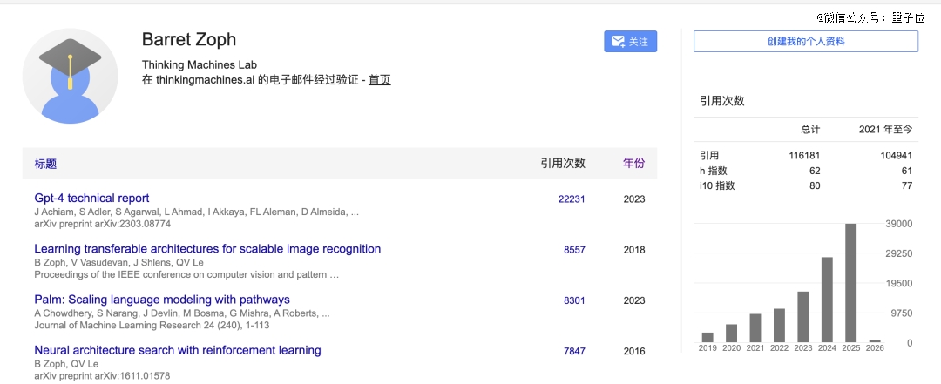This screenshot has height=384, width=941.
Task: View 8557 citations of transferable architectures
Action: pyautogui.click(x=574, y=250)
